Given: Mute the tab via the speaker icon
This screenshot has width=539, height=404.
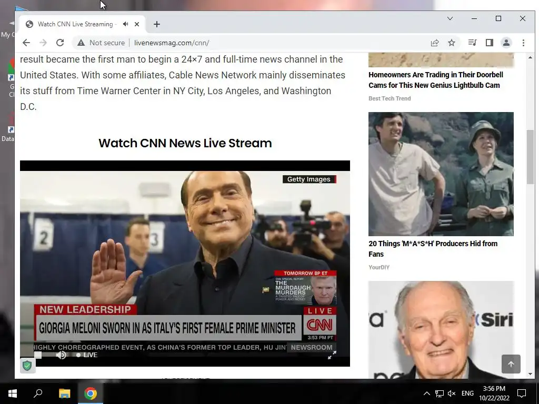Looking at the screenshot, I should click(125, 24).
